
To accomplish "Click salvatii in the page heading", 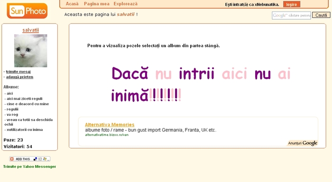I will tap(126, 14).
